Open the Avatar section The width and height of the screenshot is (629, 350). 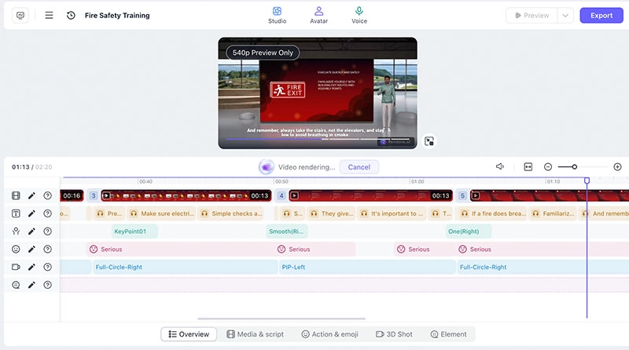click(319, 15)
